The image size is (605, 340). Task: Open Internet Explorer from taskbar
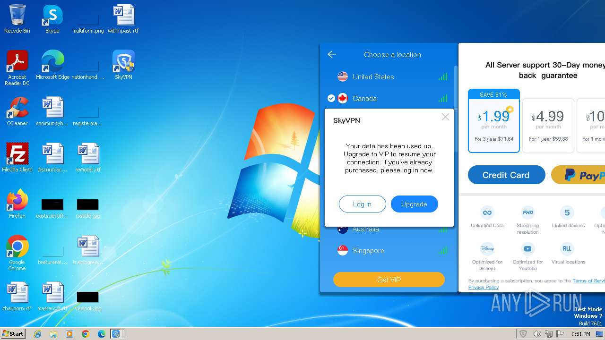(x=37, y=334)
